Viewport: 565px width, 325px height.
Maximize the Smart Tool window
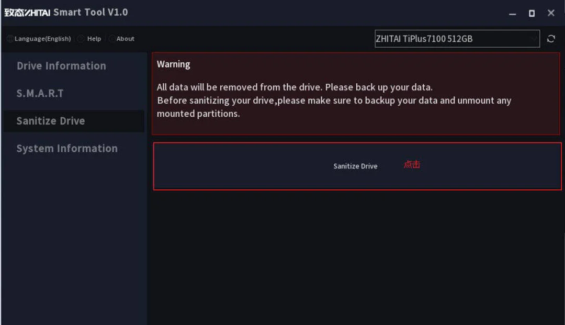click(x=532, y=13)
